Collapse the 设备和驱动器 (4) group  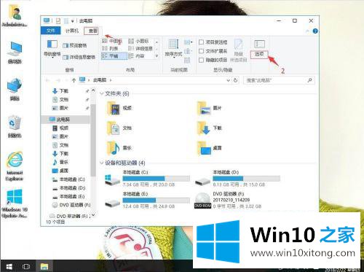(x=102, y=163)
